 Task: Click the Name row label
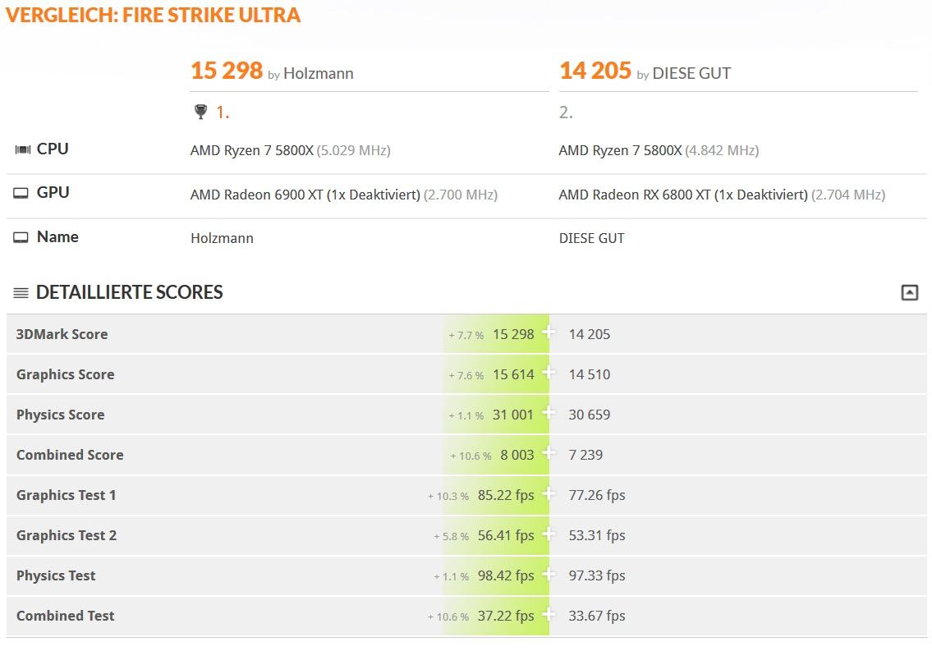(x=57, y=237)
